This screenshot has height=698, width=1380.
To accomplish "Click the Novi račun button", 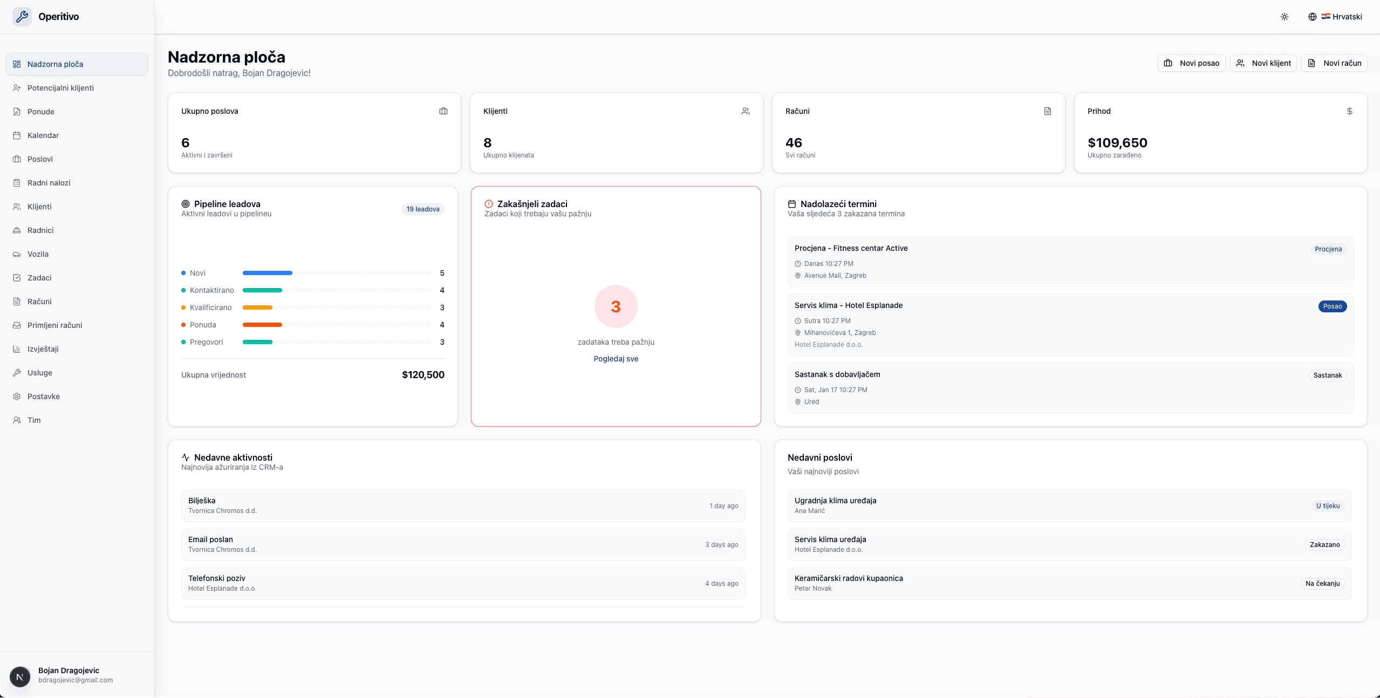I will click(x=1334, y=63).
